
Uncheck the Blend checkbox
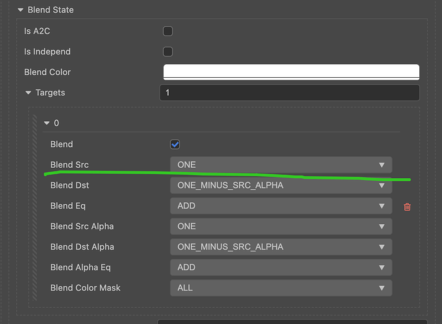[175, 145]
